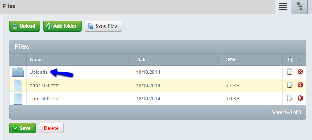
Task: Select the error-500.html file name
Action: tap(44, 99)
